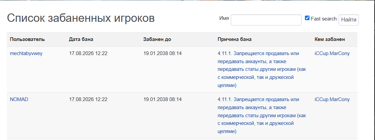Open NOMAD user profile link

pos(19,99)
